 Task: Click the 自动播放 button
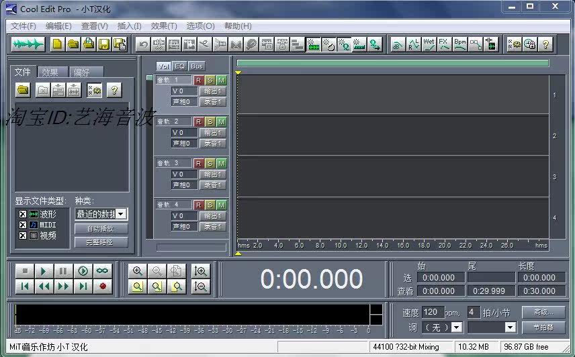(101, 229)
